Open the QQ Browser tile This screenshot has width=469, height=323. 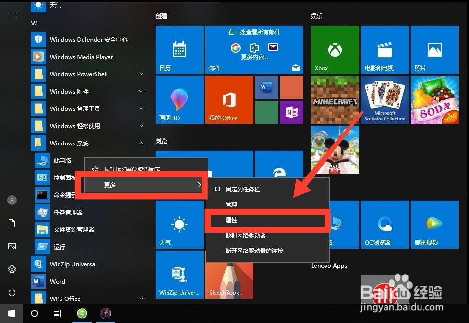click(385, 224)
